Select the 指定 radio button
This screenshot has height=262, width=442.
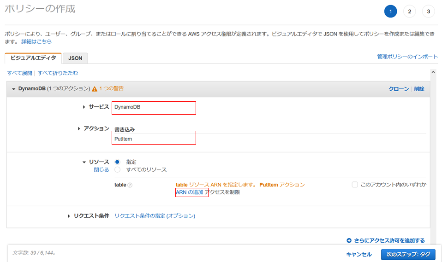117,162
